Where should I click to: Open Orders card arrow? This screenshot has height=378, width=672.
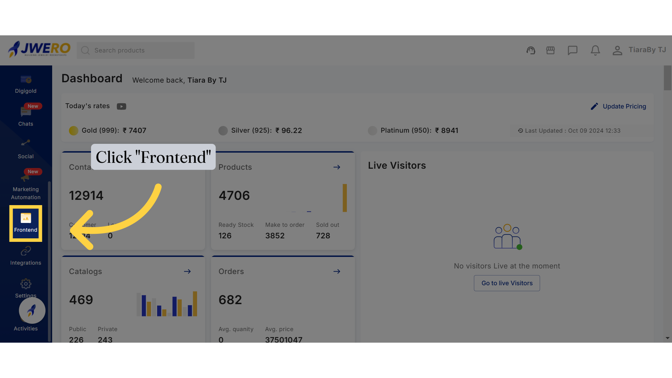point(337,272)
